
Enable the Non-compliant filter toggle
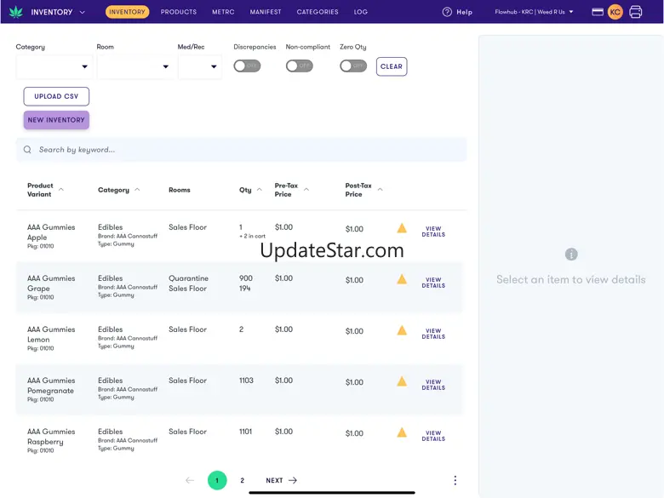[x=299, y=66]
